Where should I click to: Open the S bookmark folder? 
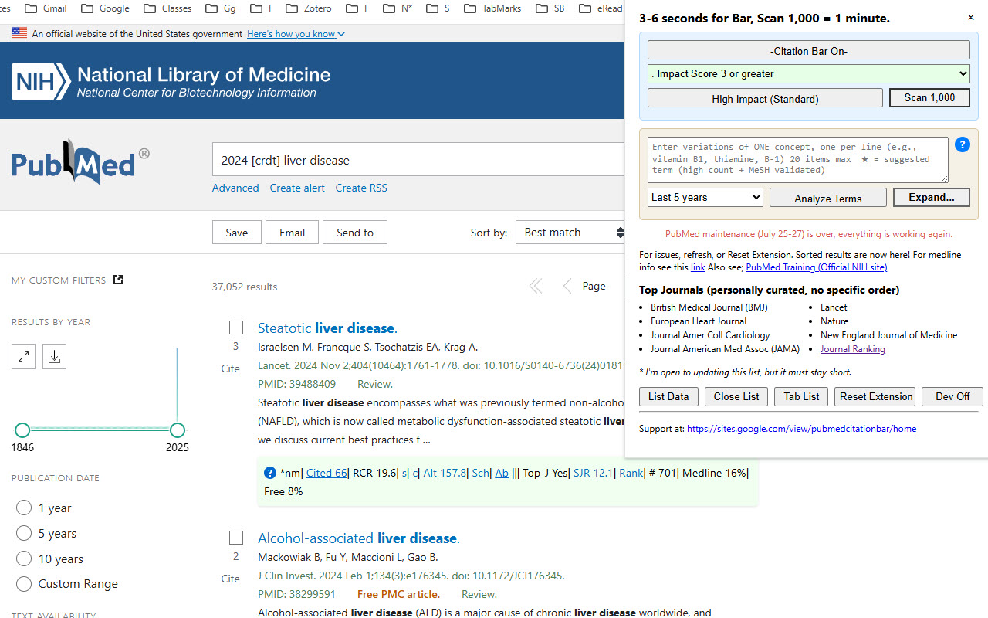coord(438,8)
